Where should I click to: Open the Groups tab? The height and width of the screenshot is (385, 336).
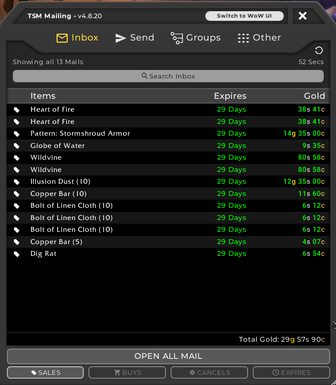(196, 38)
